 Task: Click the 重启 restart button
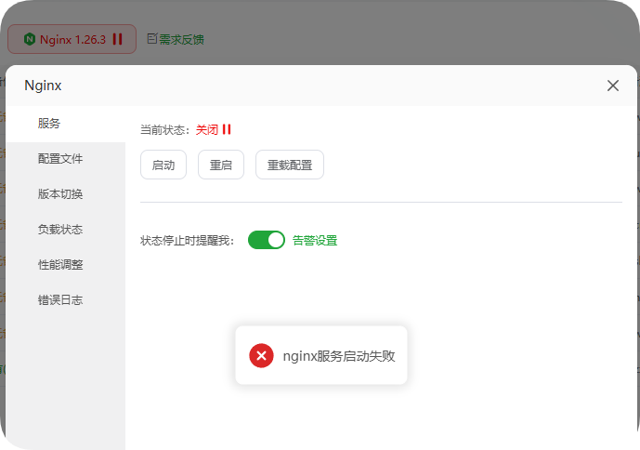tap(221, 165)
